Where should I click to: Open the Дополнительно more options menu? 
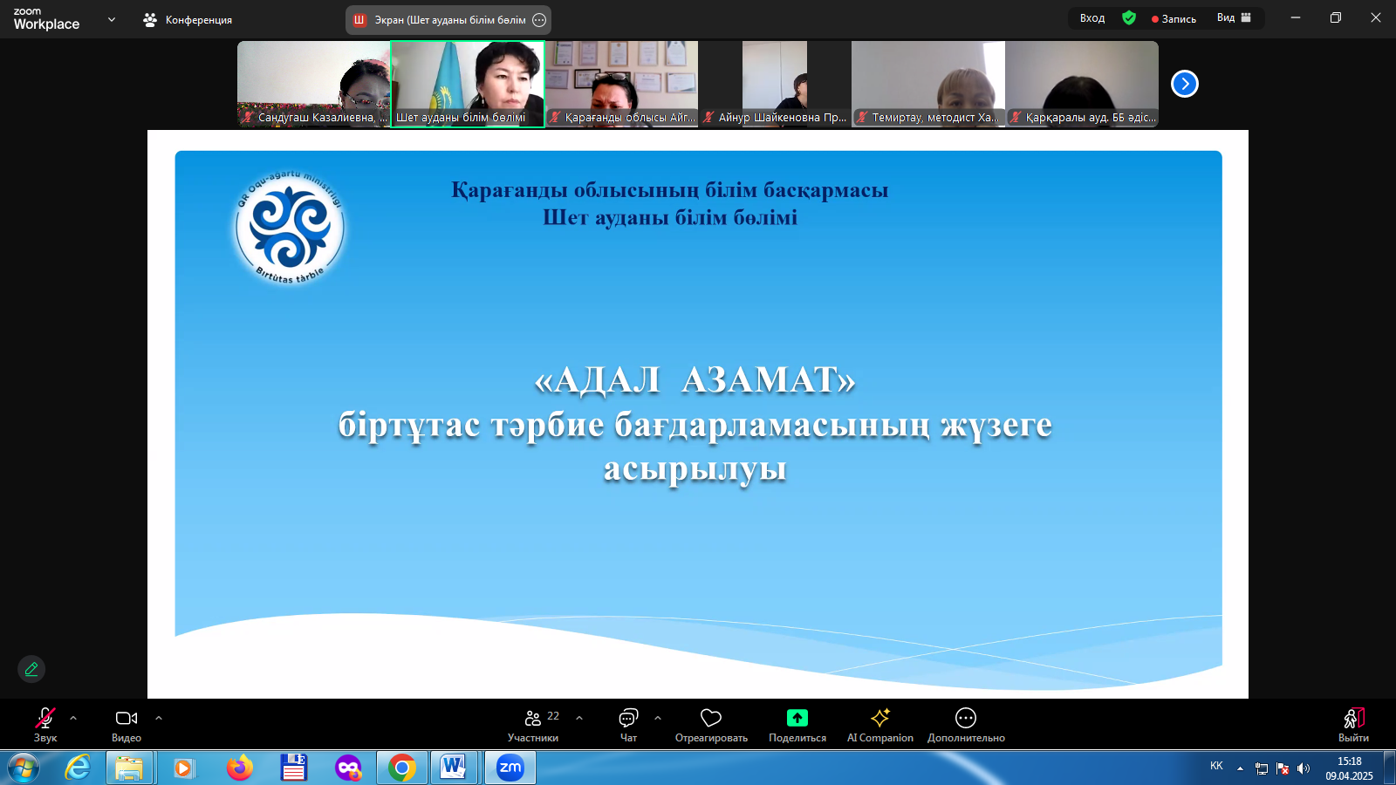[x=965, y=724]
